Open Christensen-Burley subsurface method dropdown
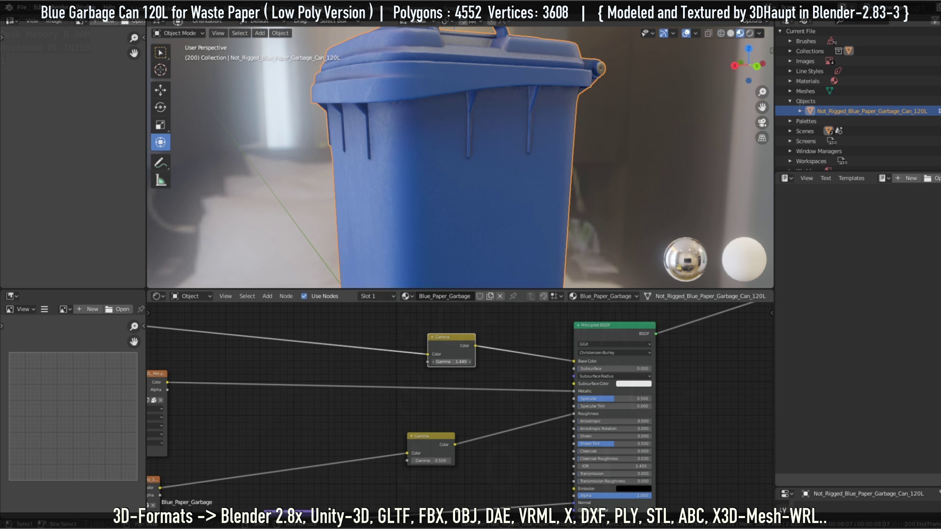941x529 pixels. pyautogui.click(x=615, y=353)
